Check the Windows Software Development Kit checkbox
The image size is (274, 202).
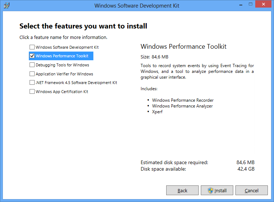click(x=32, y=47)
